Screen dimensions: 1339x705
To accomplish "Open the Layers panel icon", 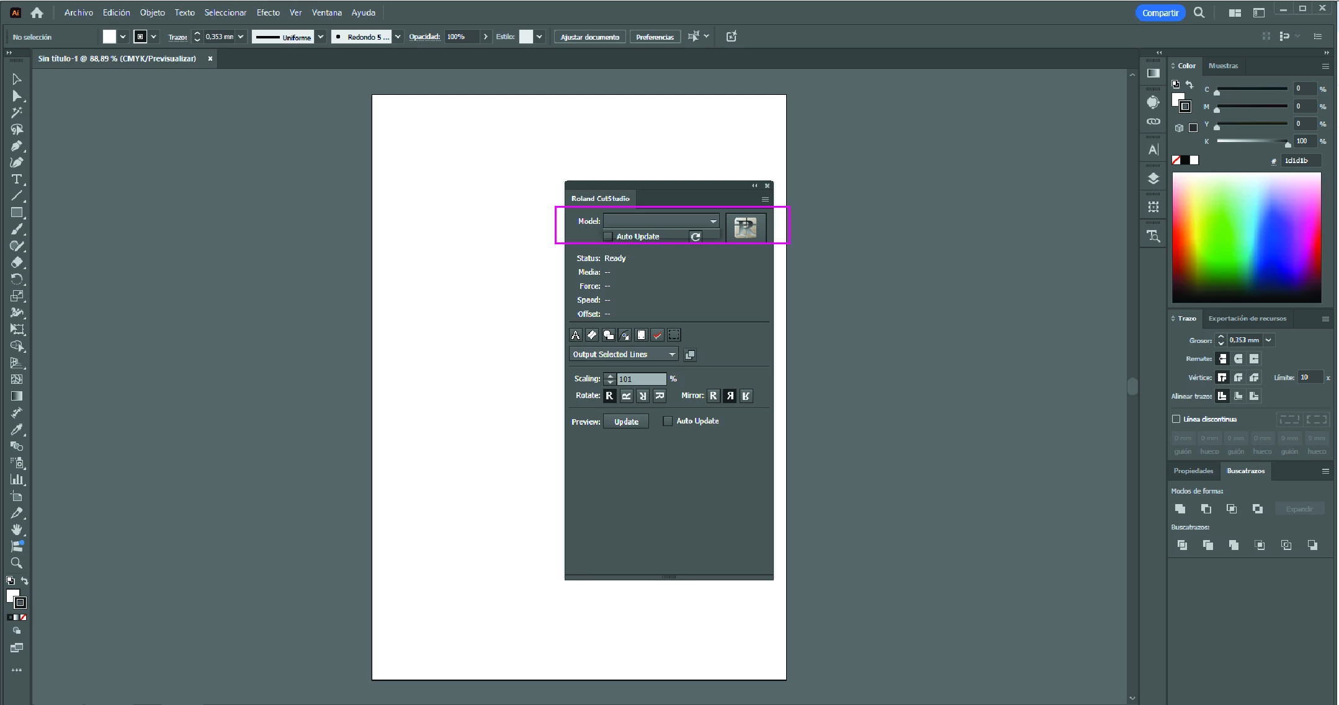I will pyautogui.click(x=1153, y=179).
